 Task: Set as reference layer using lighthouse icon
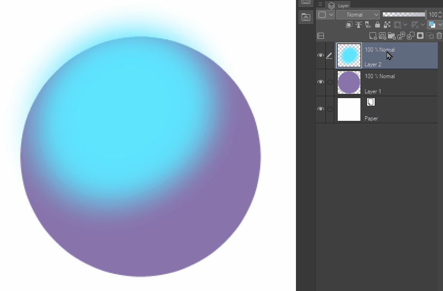click(359, 25)
